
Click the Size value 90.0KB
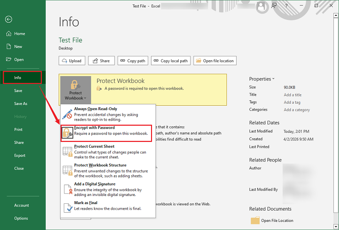pyautogui.click(x=290, y=87)
